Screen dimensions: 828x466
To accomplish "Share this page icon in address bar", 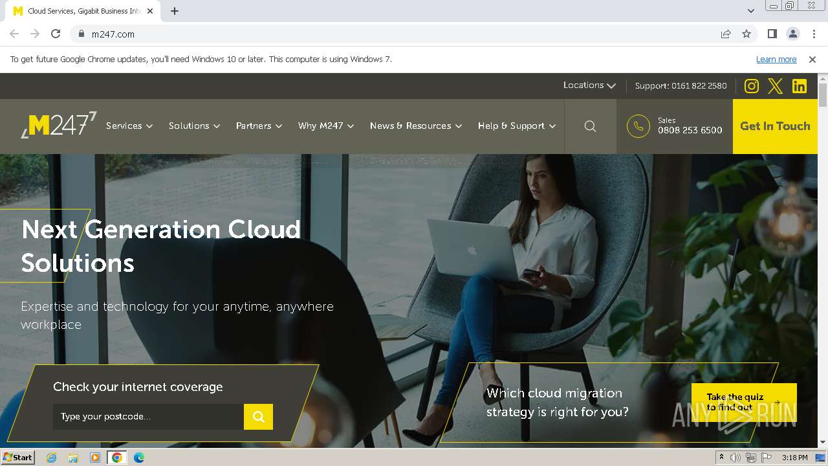I will pos(726,34).
